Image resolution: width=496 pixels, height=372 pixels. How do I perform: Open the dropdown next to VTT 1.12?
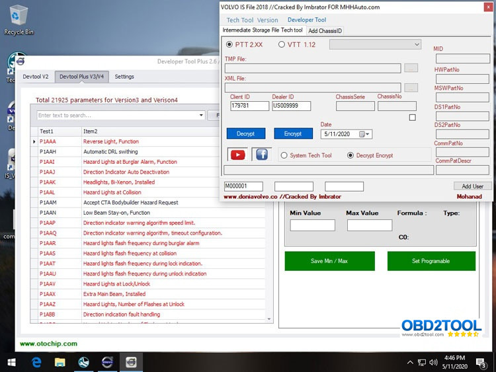(375, 44)
